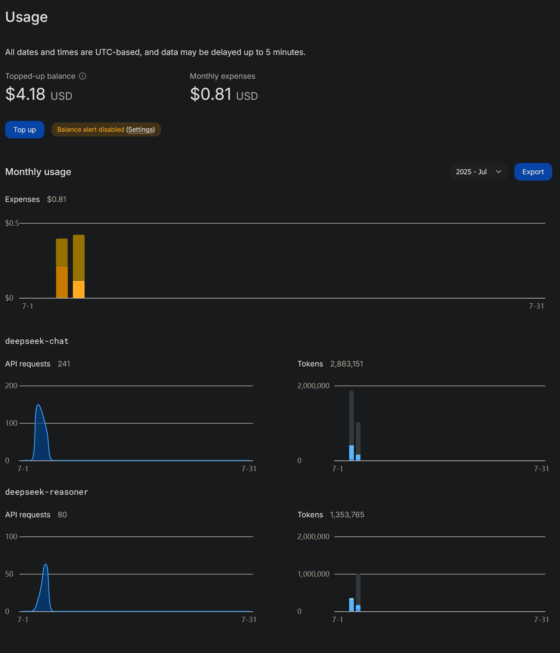
Task: Click the deepseek-chat model heading
Action: 37,341
